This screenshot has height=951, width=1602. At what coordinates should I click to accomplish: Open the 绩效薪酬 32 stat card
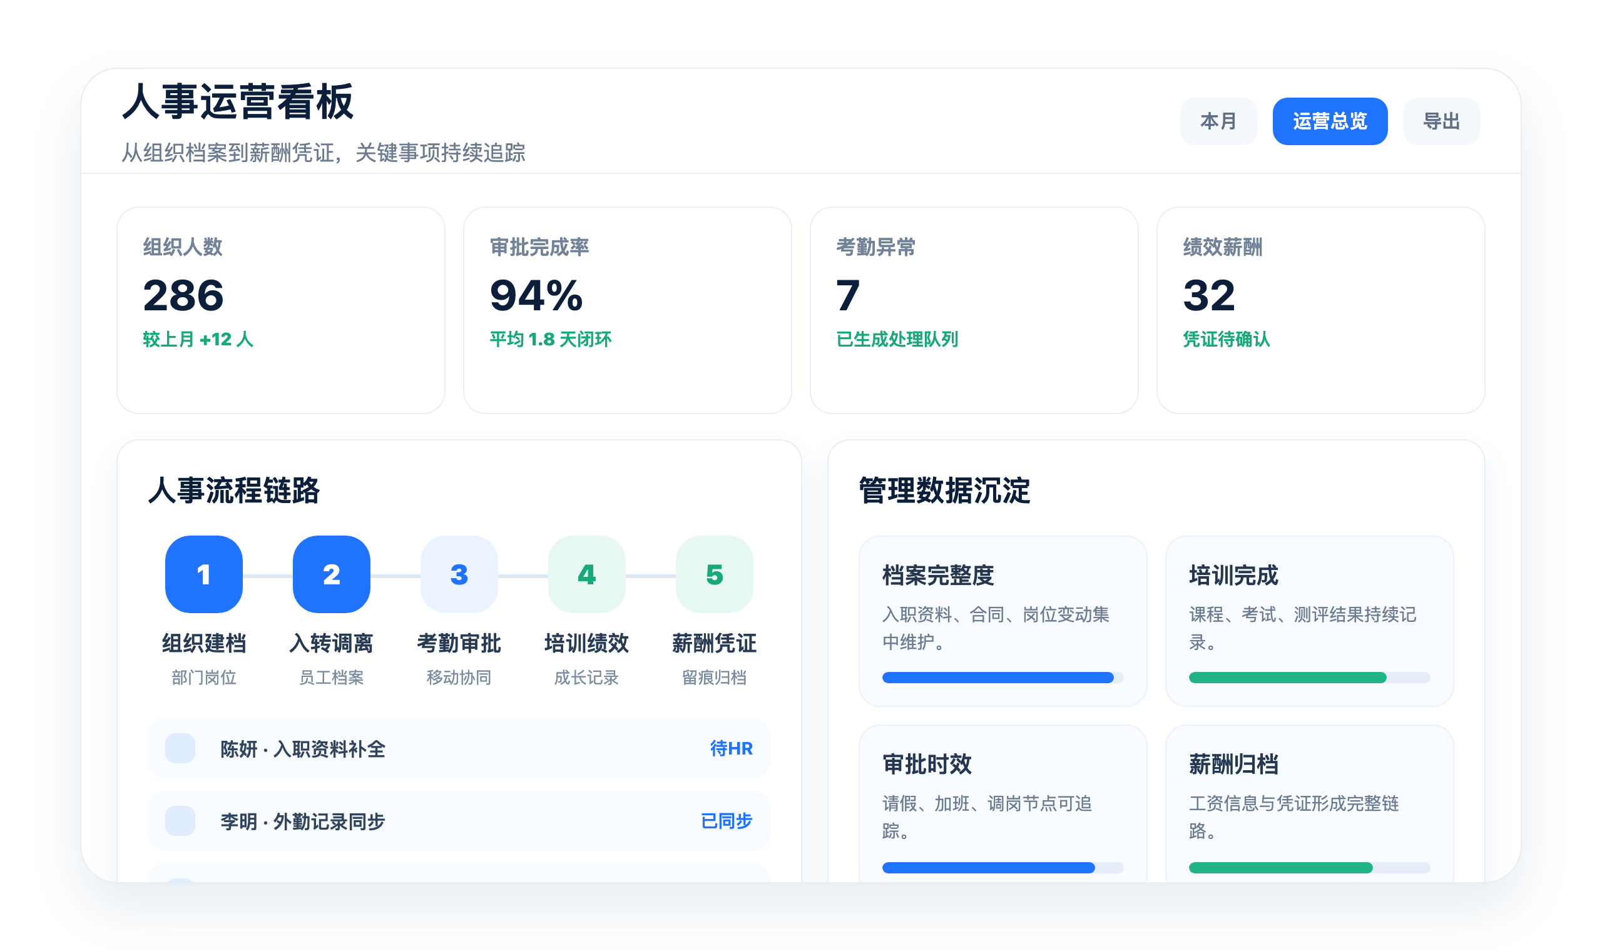(1320, 310)
